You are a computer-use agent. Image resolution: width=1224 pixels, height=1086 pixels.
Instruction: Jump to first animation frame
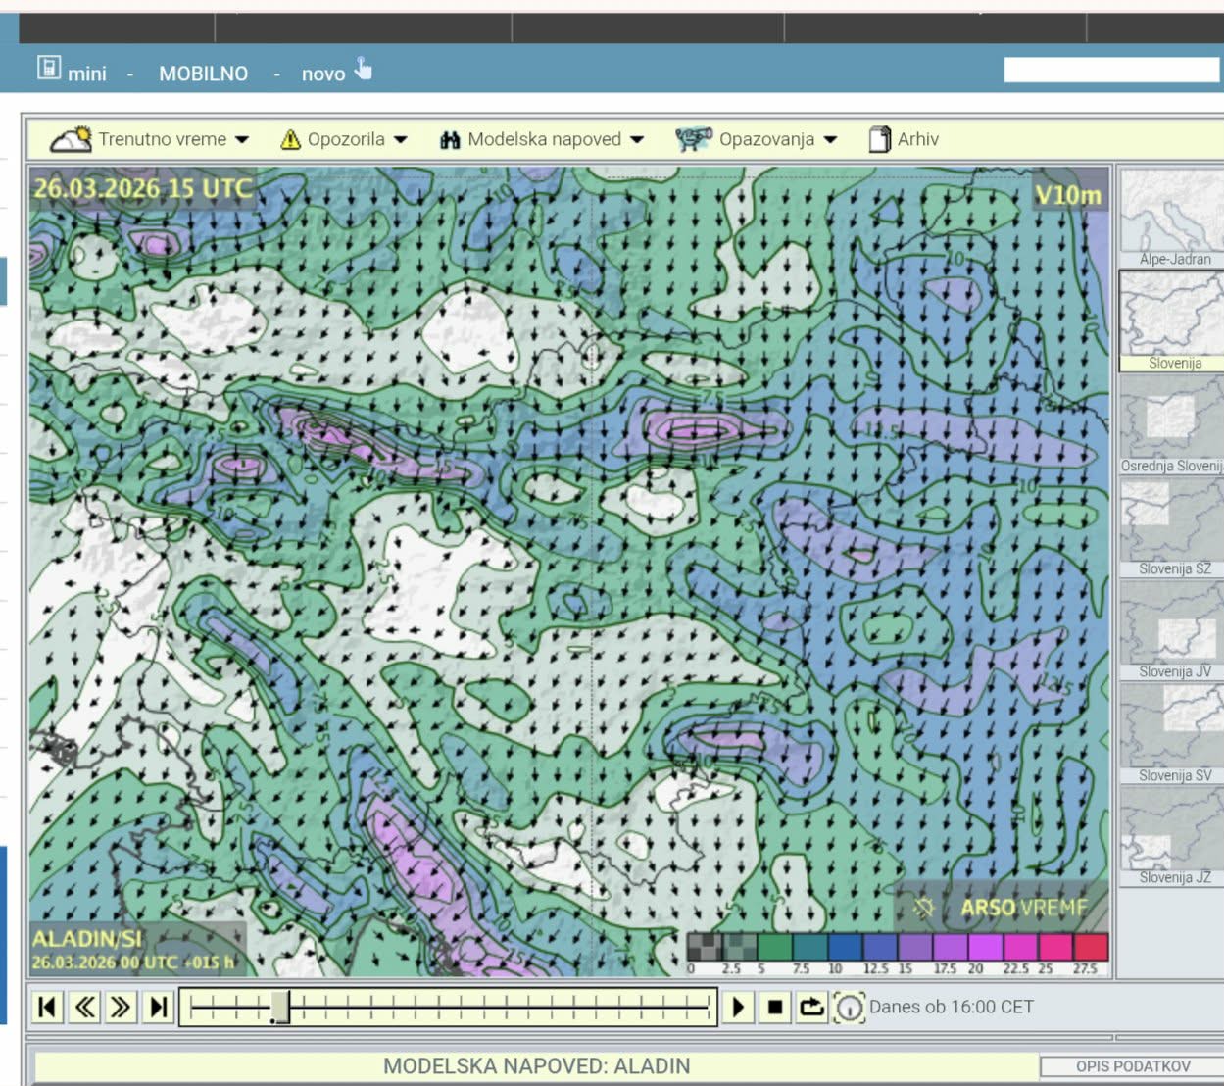click(47, 1007)
